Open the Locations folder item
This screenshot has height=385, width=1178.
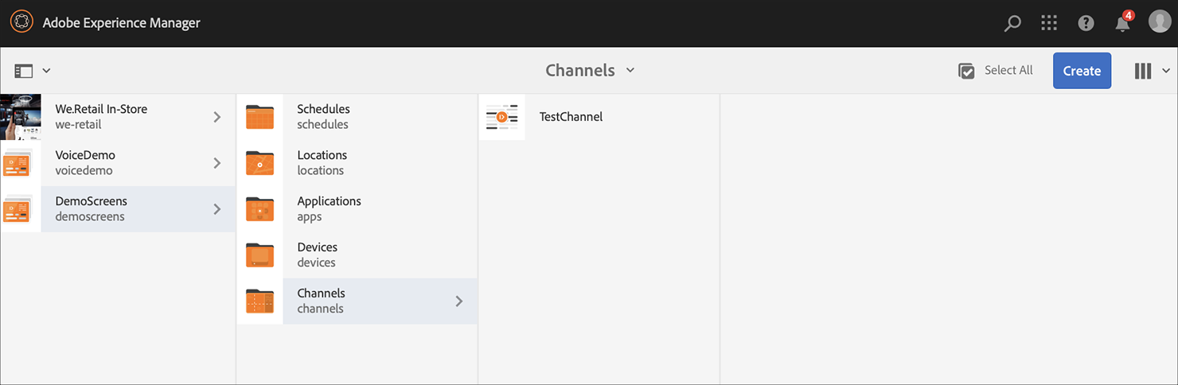pyautogui.click(x=322, y=162)
